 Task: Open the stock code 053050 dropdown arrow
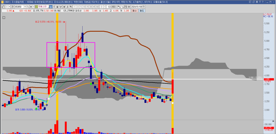pos(25,7)
